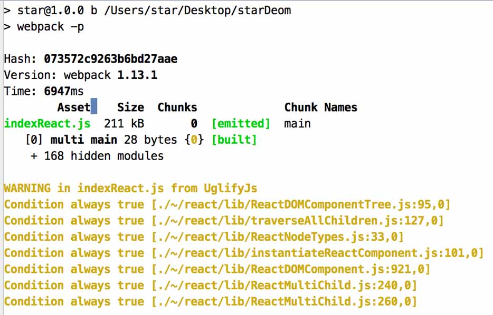
Task: Click 'star@1.0.0 b' package script text
Action: point(57,11)
